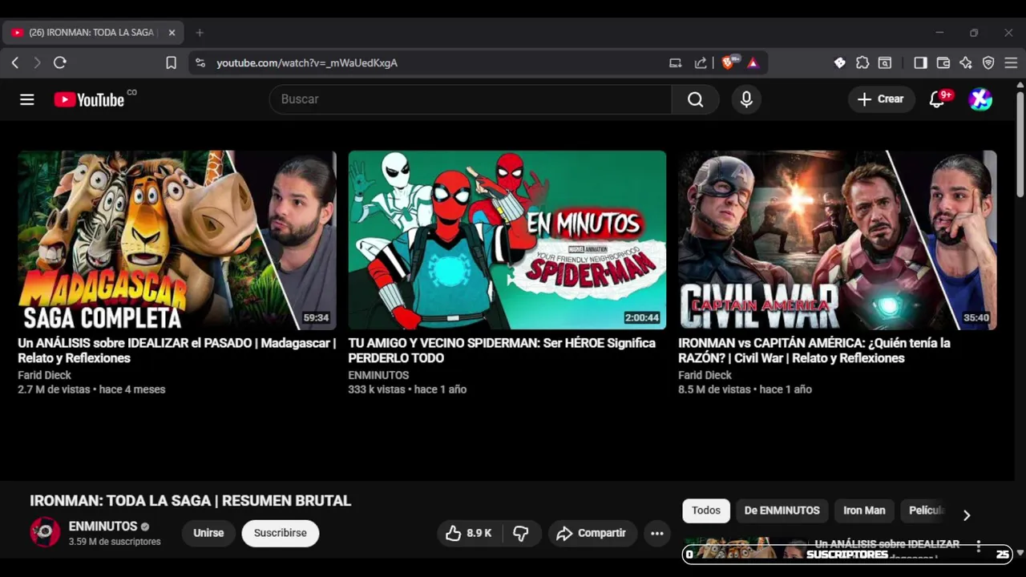Open the sidebar Madagascar video thumbnail
Screen dimensions: 1026x577
745,548
